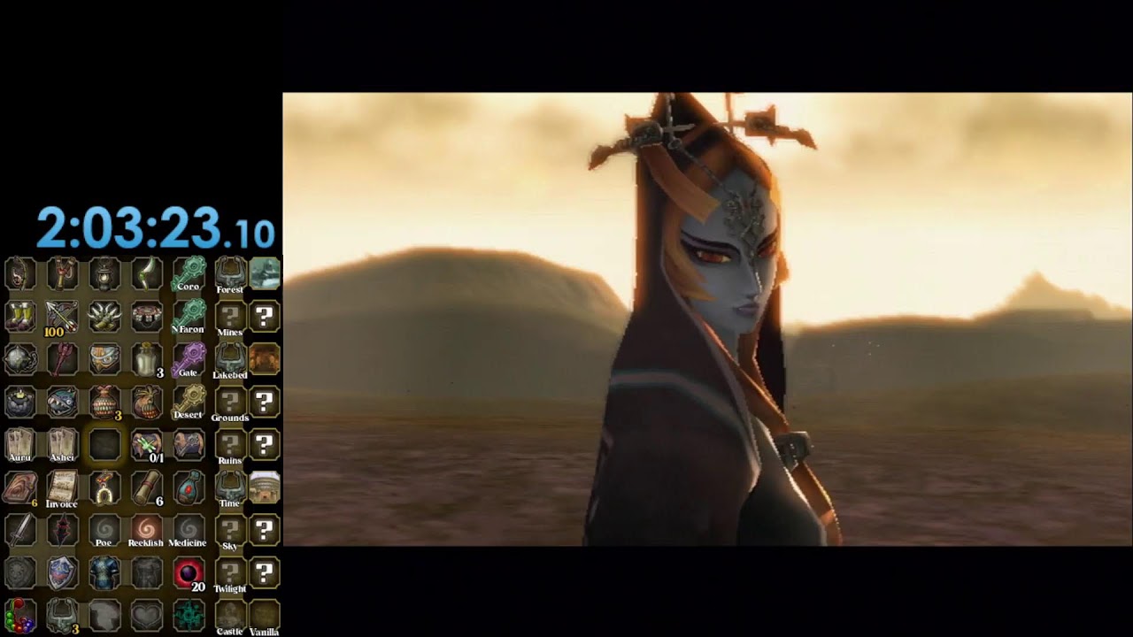The image size is (1133, 637).
Task: Click the purple Gate key icon
Action: pos(189,358)
